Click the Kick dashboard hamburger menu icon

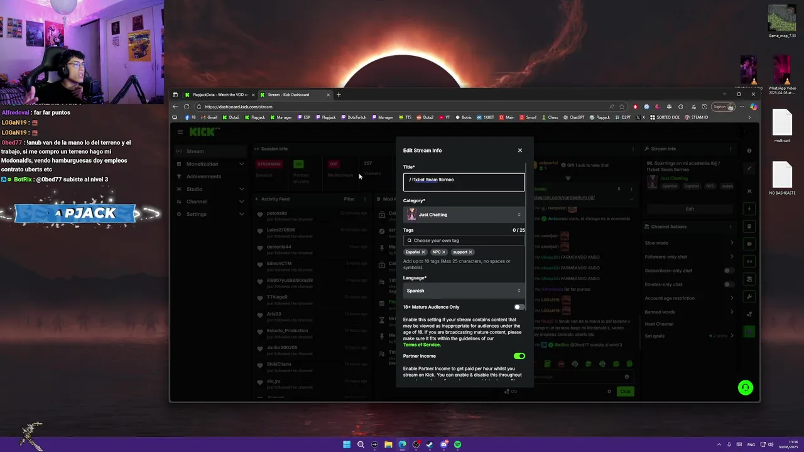tap(180, 132)
